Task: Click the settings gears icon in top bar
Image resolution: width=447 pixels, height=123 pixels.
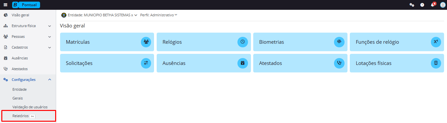Action: click(x=412, y=5)
